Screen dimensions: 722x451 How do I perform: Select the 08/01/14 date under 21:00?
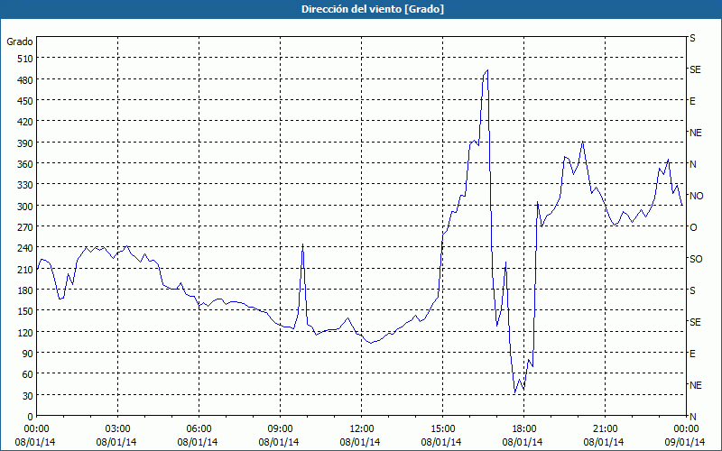(x=604, y=442)
